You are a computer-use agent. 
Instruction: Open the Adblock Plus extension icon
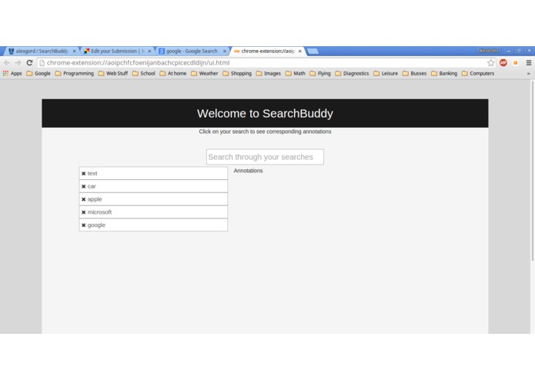(x=503, y=63)
